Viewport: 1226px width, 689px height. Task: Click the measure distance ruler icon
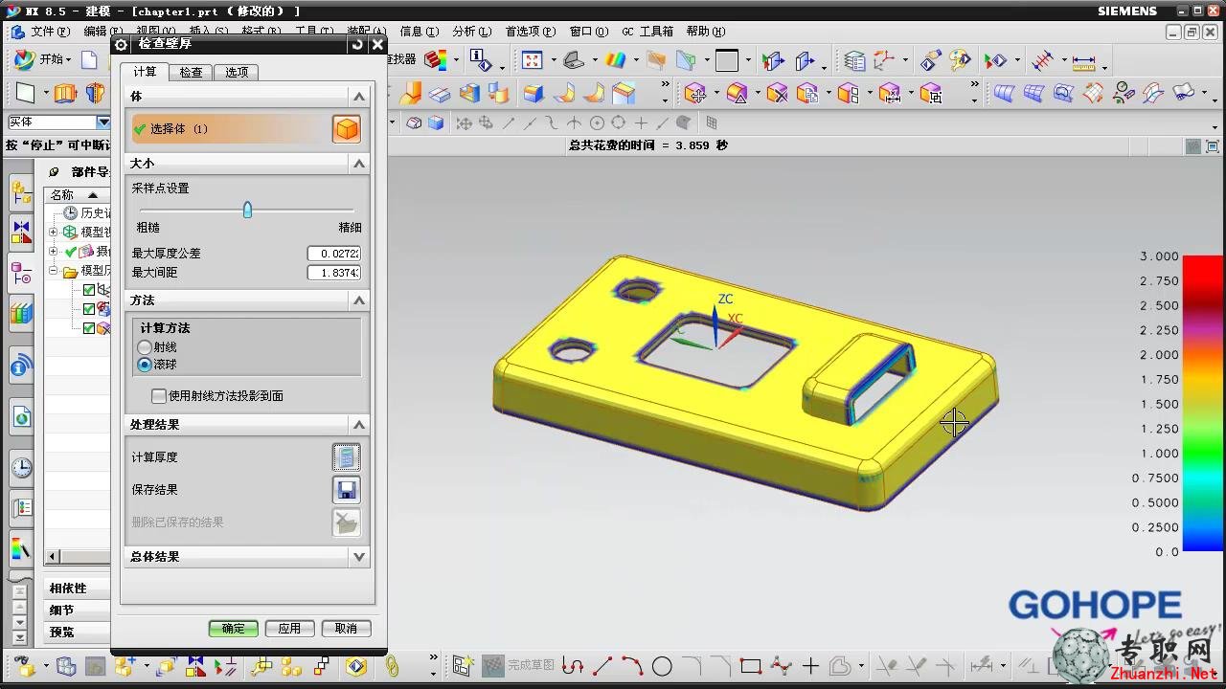[1083, 61]
